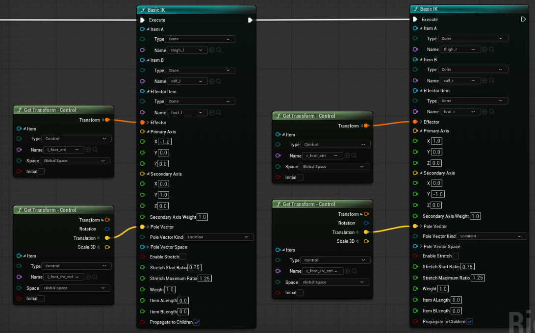Expand Pole Vector Space on thigh_l Basic IK
Viewport: 535px width, 333px height.
[148, 247]
